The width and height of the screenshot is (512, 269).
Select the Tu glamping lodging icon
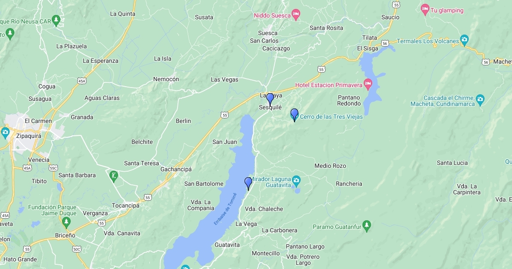(x=425, y=9)
